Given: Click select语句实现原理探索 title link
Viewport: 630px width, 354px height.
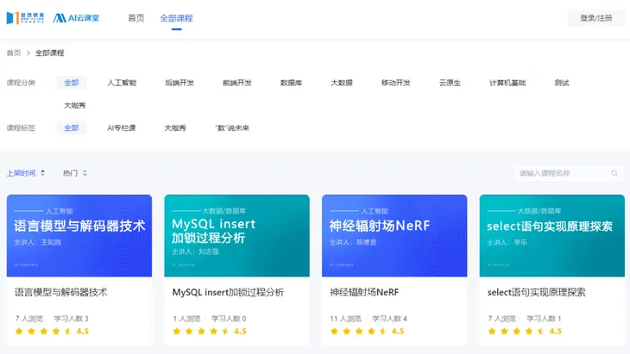Looking at the screenshot, I should pyautogui.click(x=537, y=292).
